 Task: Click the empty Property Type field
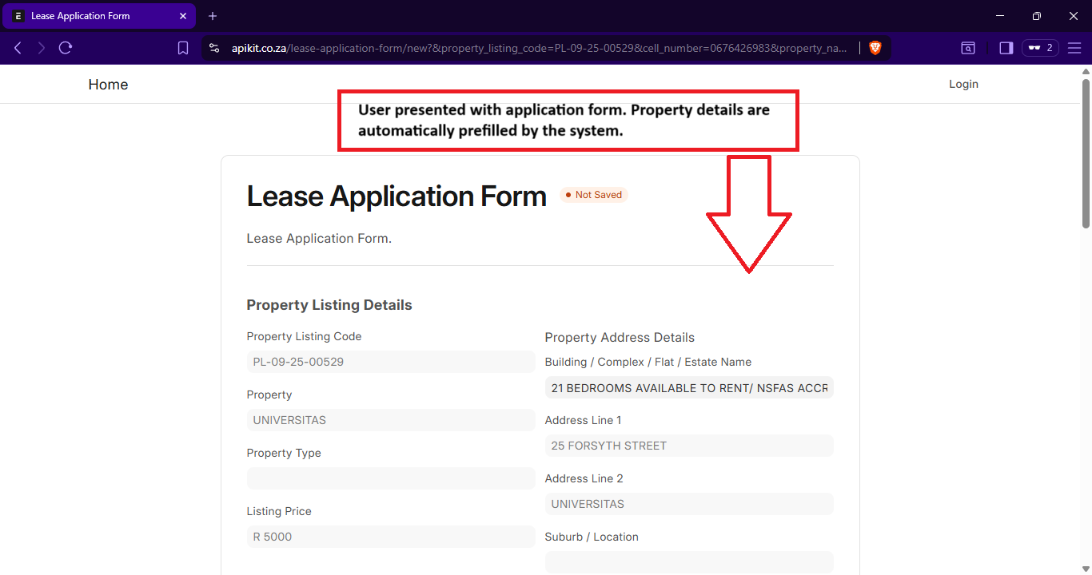click(390, 478)
